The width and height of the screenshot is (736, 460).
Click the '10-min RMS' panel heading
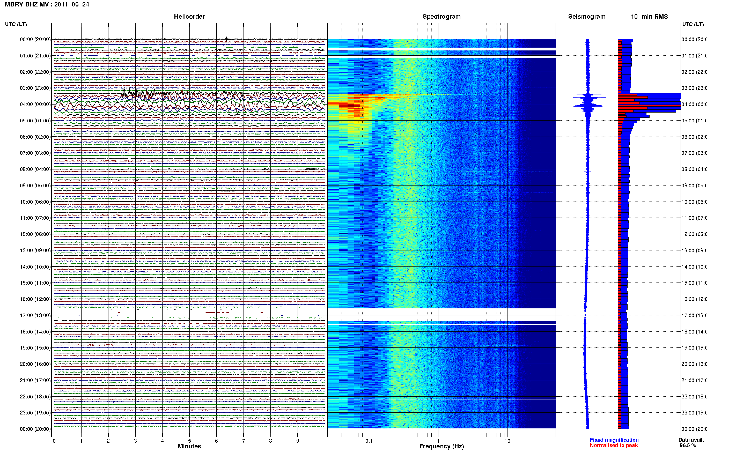tap(649, 17)
